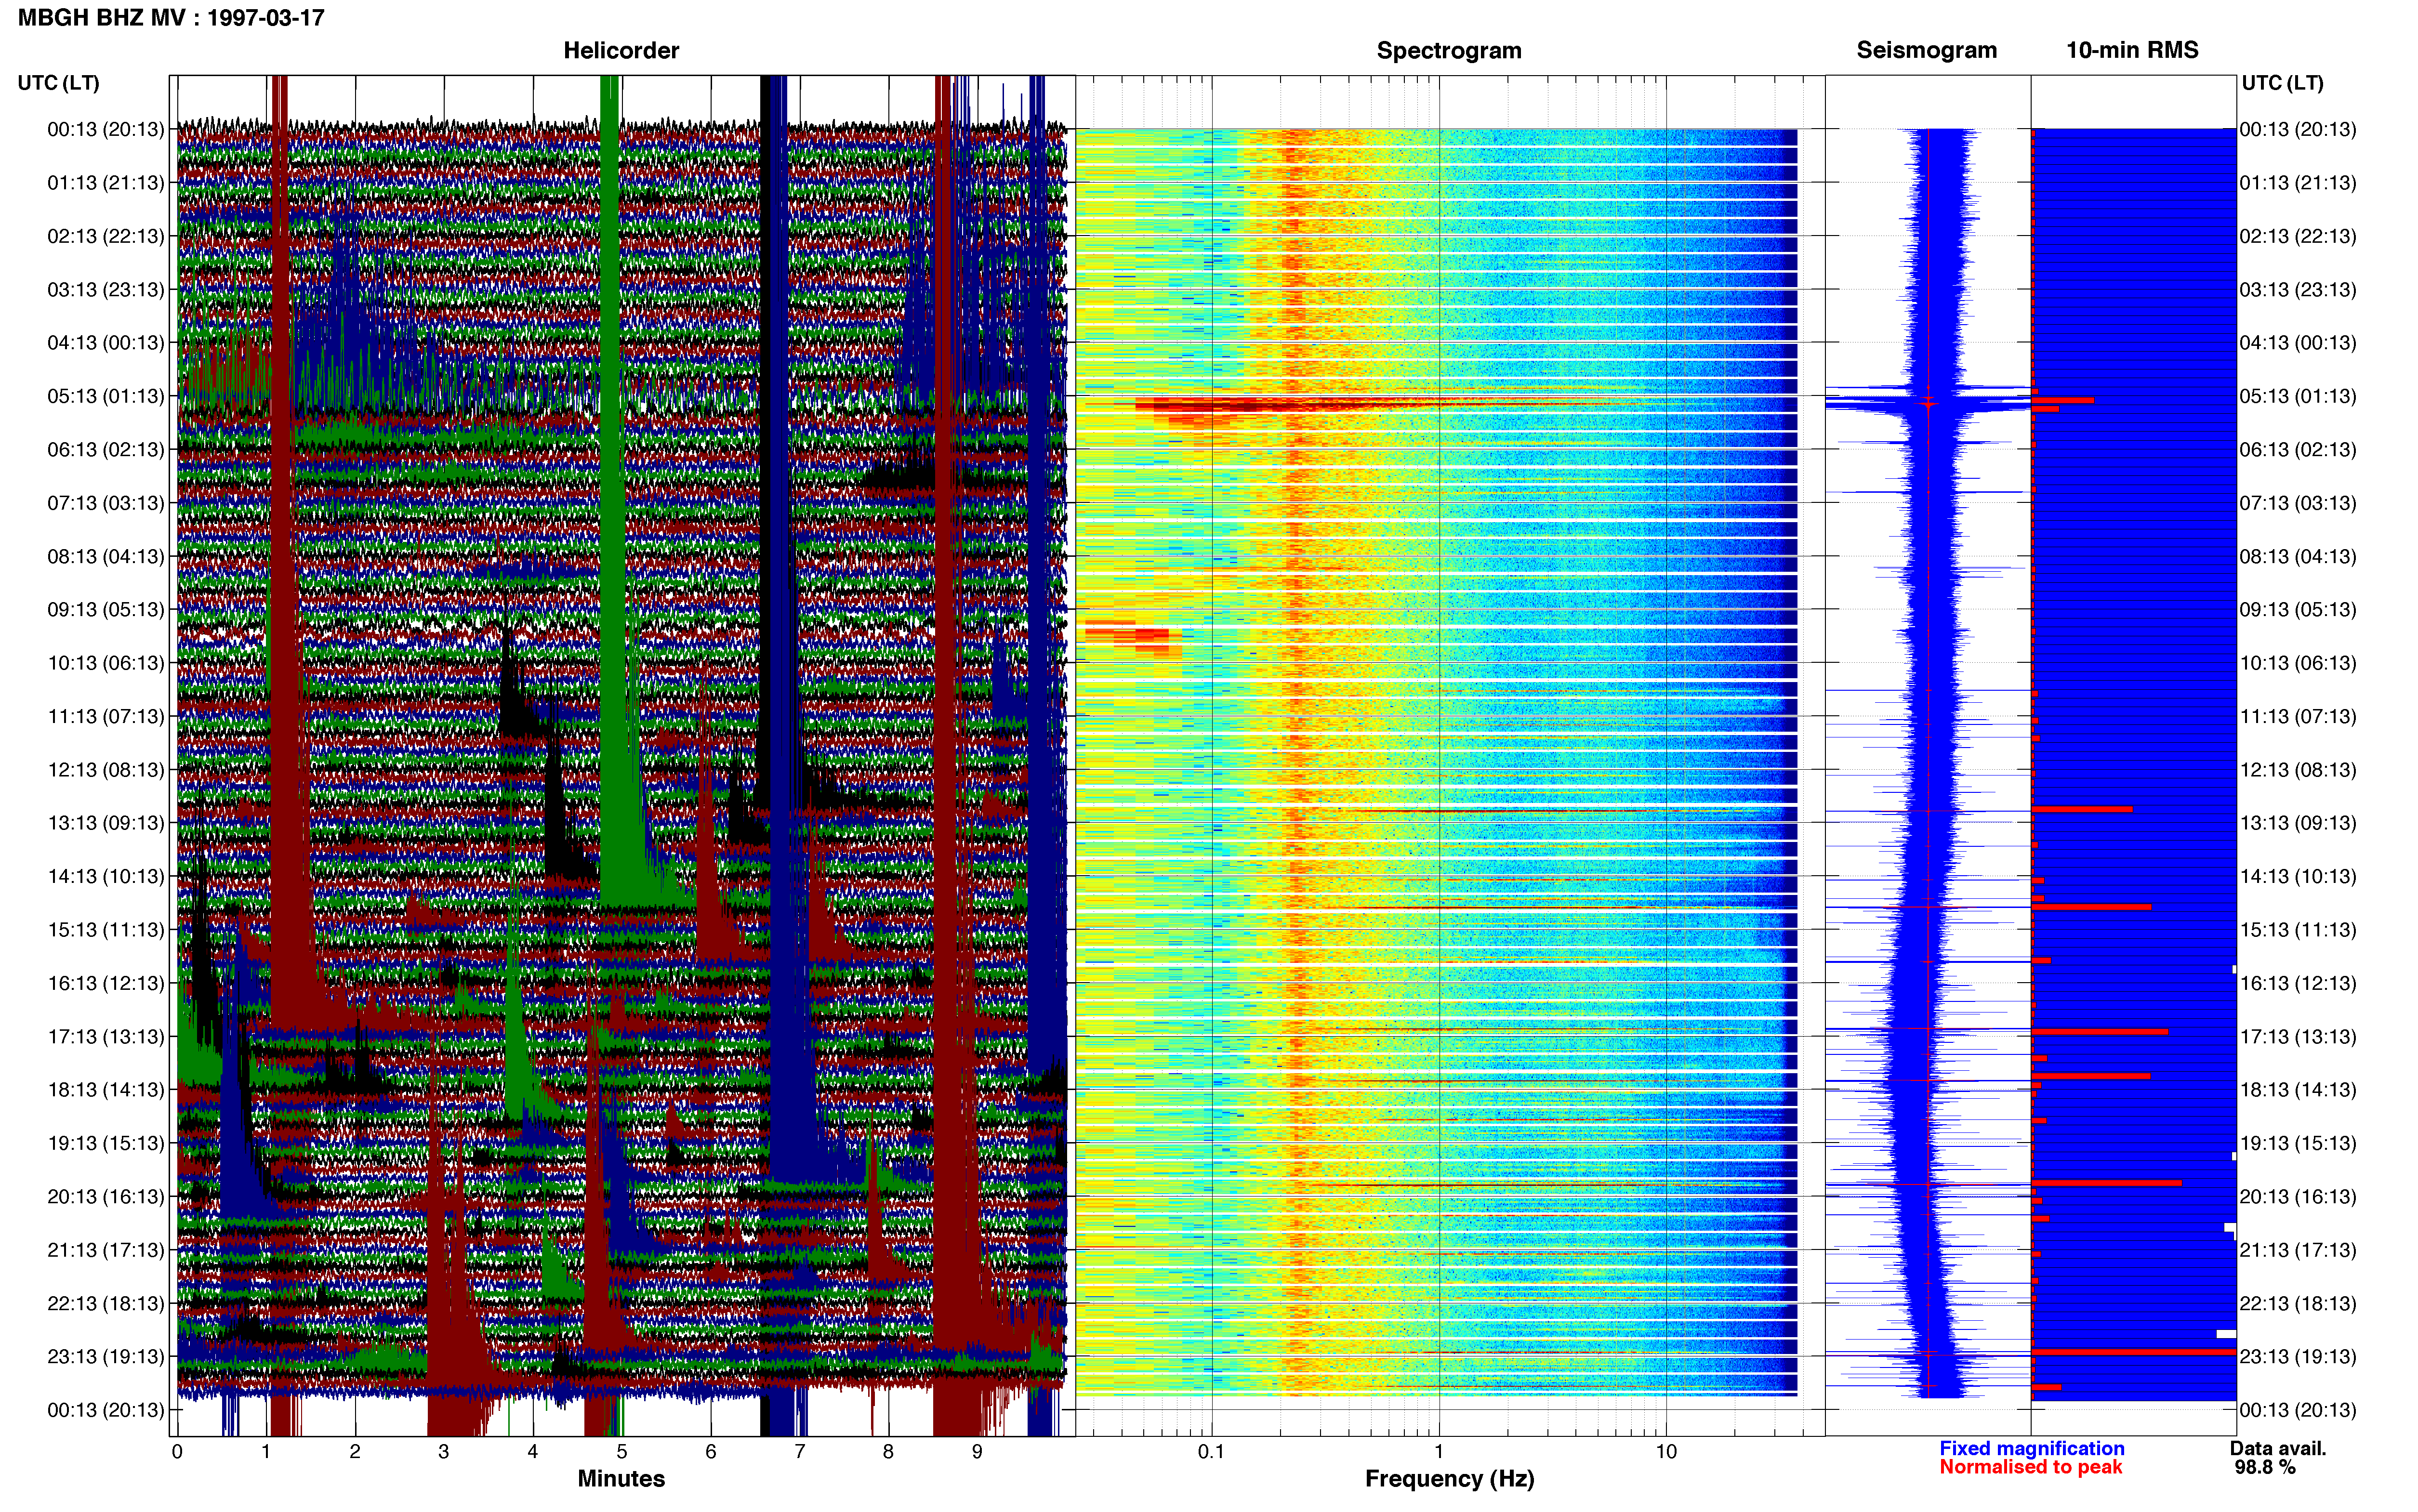Image resolution: width=2418 pixels, height=1512 pixels.
Task: Select the "Frequency (Hz)" axis label
Action: click(x=1449, y=1479)
